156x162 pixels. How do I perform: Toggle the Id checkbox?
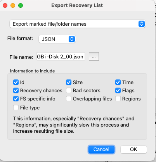[x=16, y=82]
